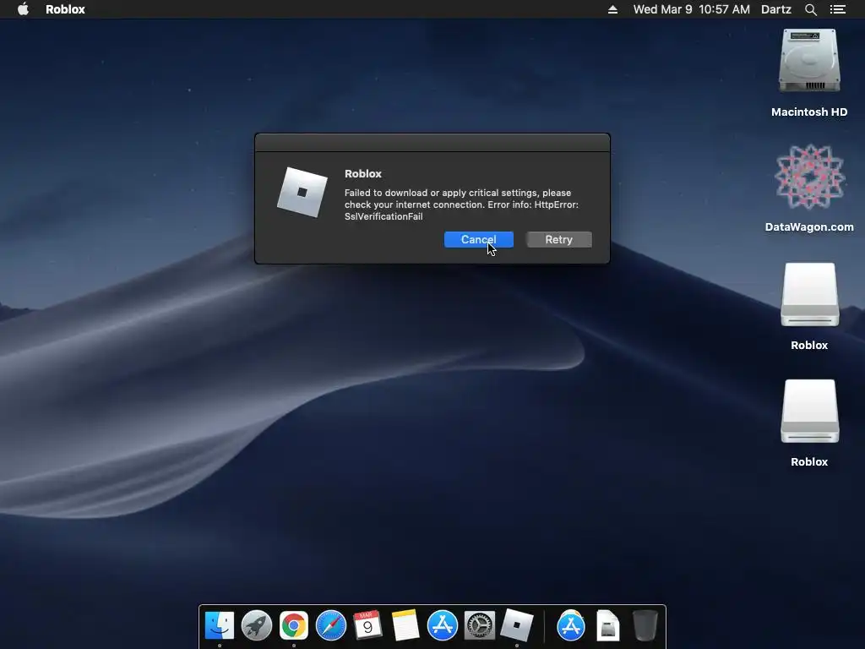Screen dimensions: 865x649
Task: Click the Cancel button in Roblox dialog
Action: coord(478,239)
